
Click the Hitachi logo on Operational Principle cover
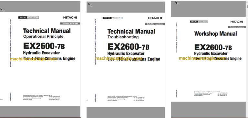click(x=70, y=17)
